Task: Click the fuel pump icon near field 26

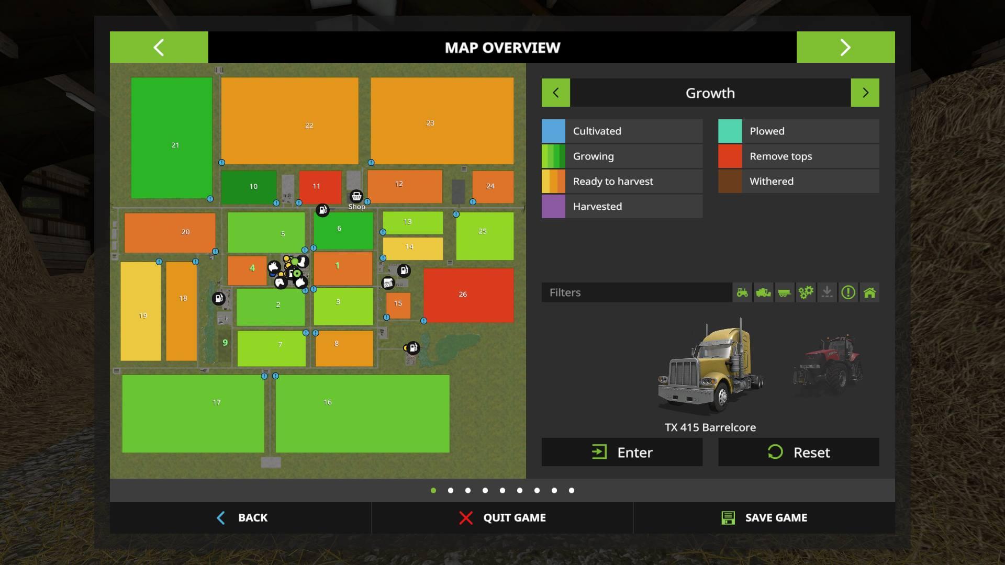Action: (404, 270)
